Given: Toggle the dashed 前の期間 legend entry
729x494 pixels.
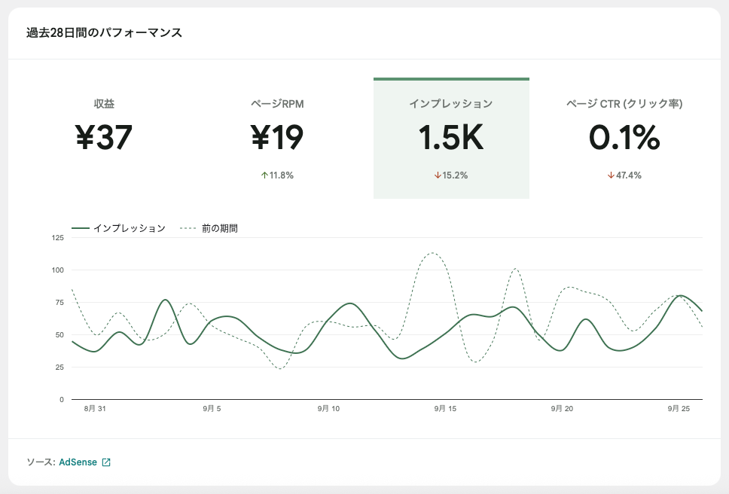Looking at the screenshot, I should (210, 228).
